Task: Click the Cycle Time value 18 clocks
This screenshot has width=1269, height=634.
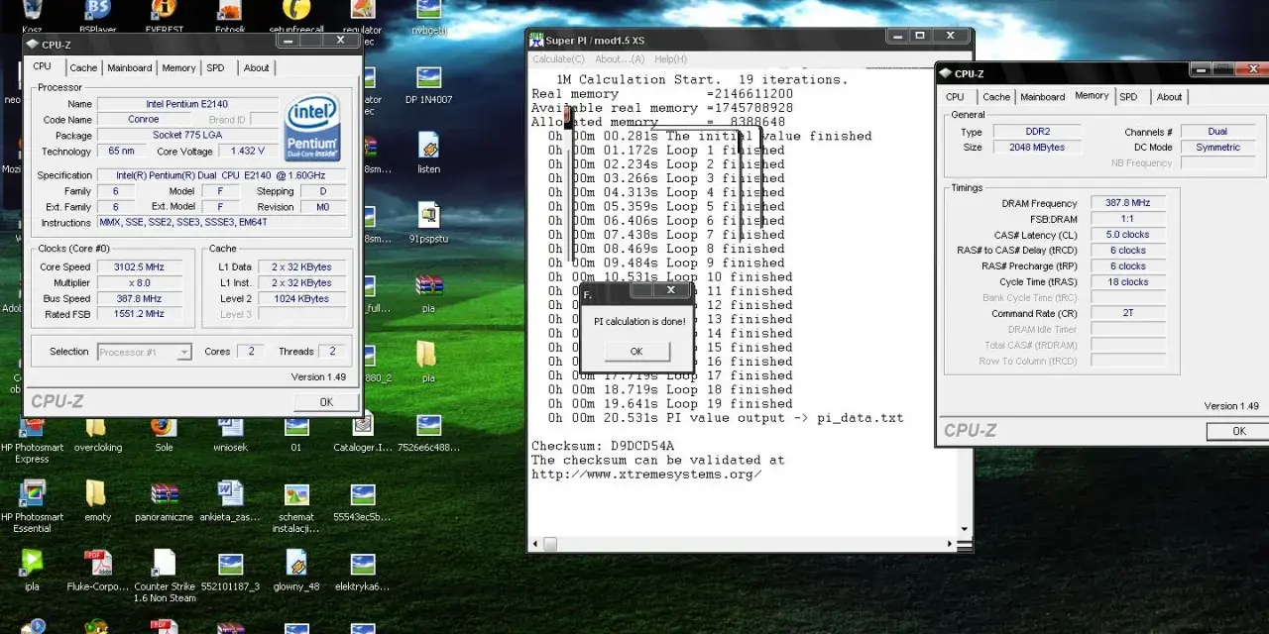Action: click(1128, 282)
